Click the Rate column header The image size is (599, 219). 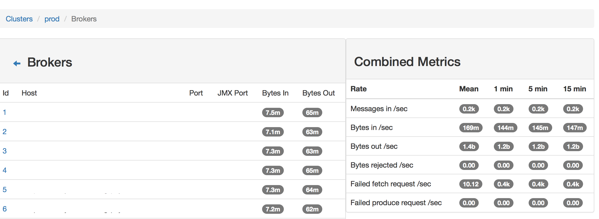pos(359,89)
